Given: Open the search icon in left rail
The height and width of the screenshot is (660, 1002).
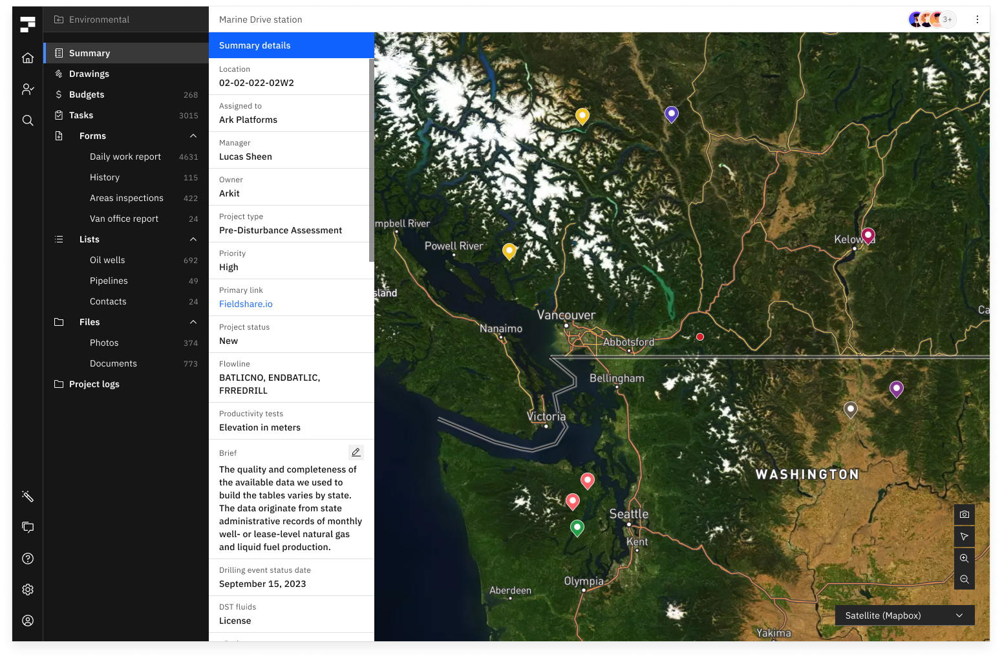Looking at the screenshot, I should [28, 120].
